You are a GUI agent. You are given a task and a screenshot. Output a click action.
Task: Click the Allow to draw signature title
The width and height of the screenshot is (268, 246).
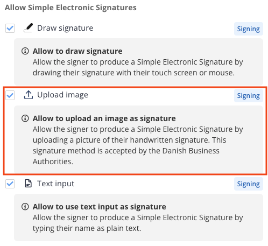pos(77,51)
